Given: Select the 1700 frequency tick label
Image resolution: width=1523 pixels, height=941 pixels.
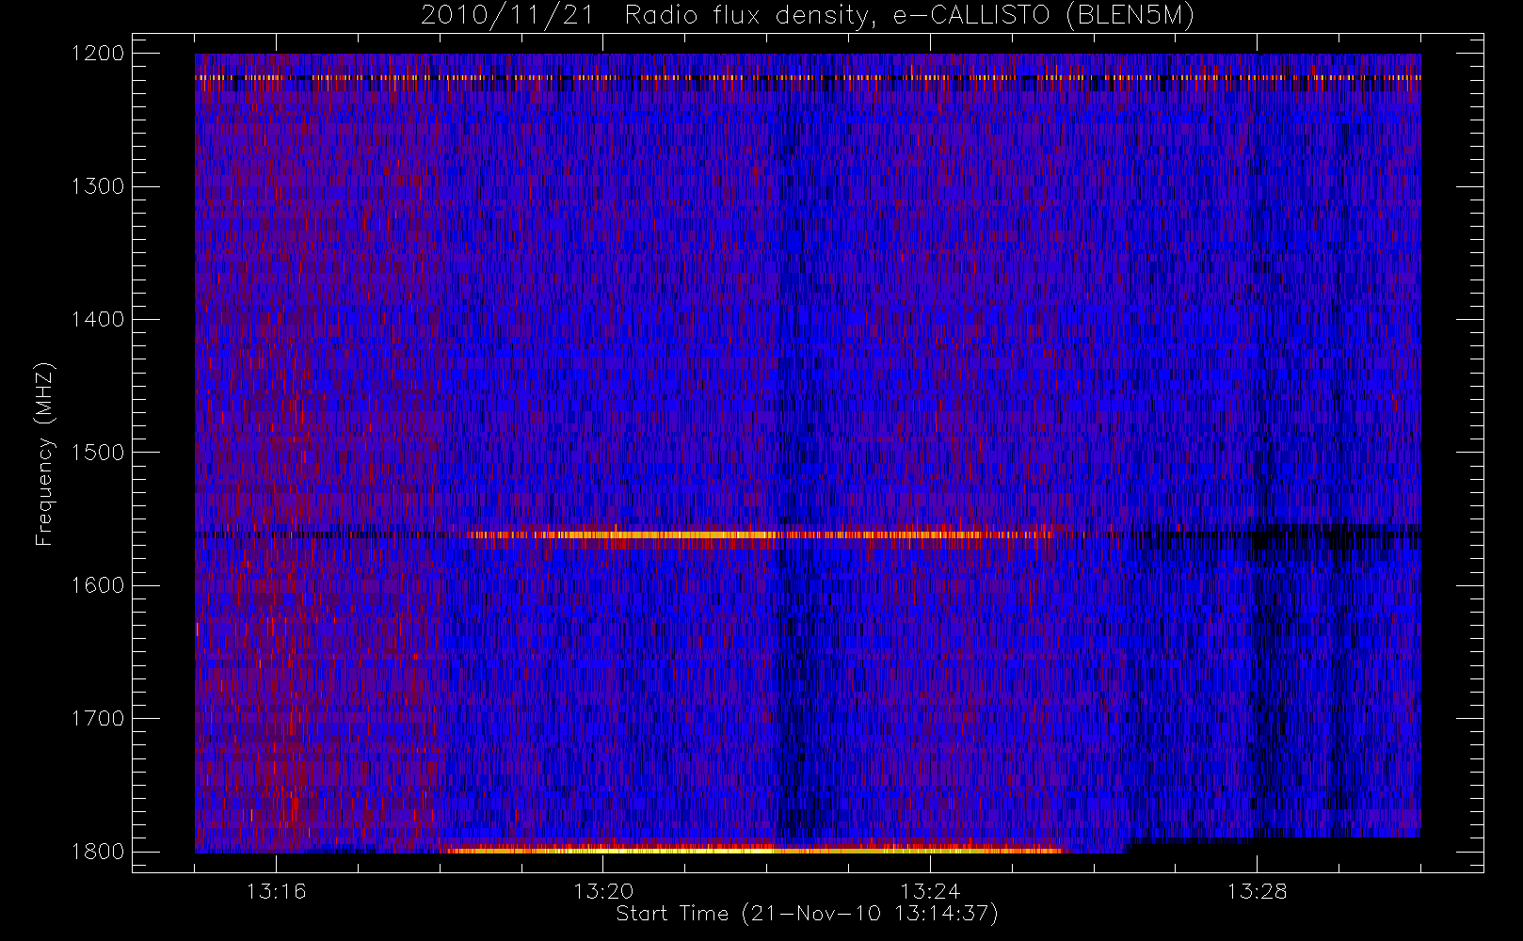Looking at the screenshot, I should click(x=98, y=719).
